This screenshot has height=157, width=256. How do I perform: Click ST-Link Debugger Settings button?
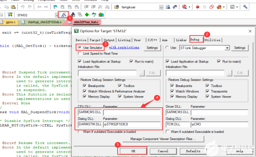pos(239,48)
